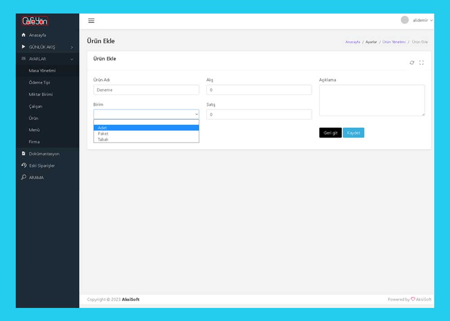The width and height of the screenshot is (450, 321).
Task: Click the hamburger menu icon
Action: tap(91, 21)
